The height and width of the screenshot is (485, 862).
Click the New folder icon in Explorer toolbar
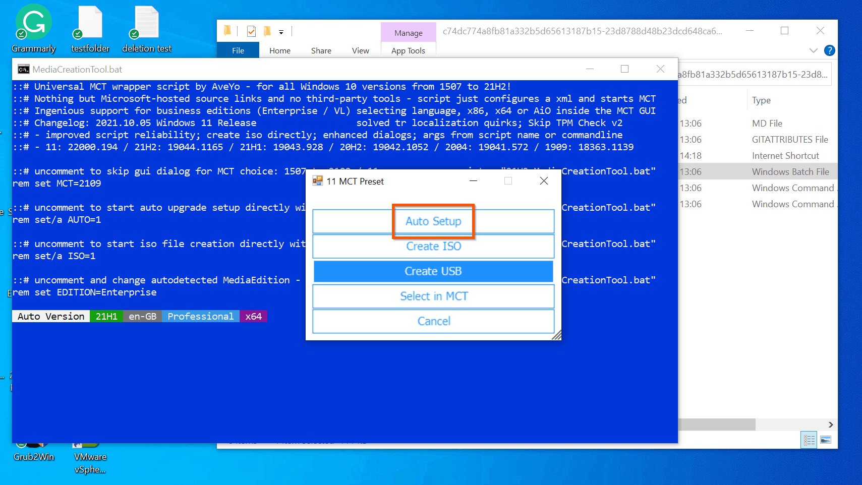[x=267, y=31]
